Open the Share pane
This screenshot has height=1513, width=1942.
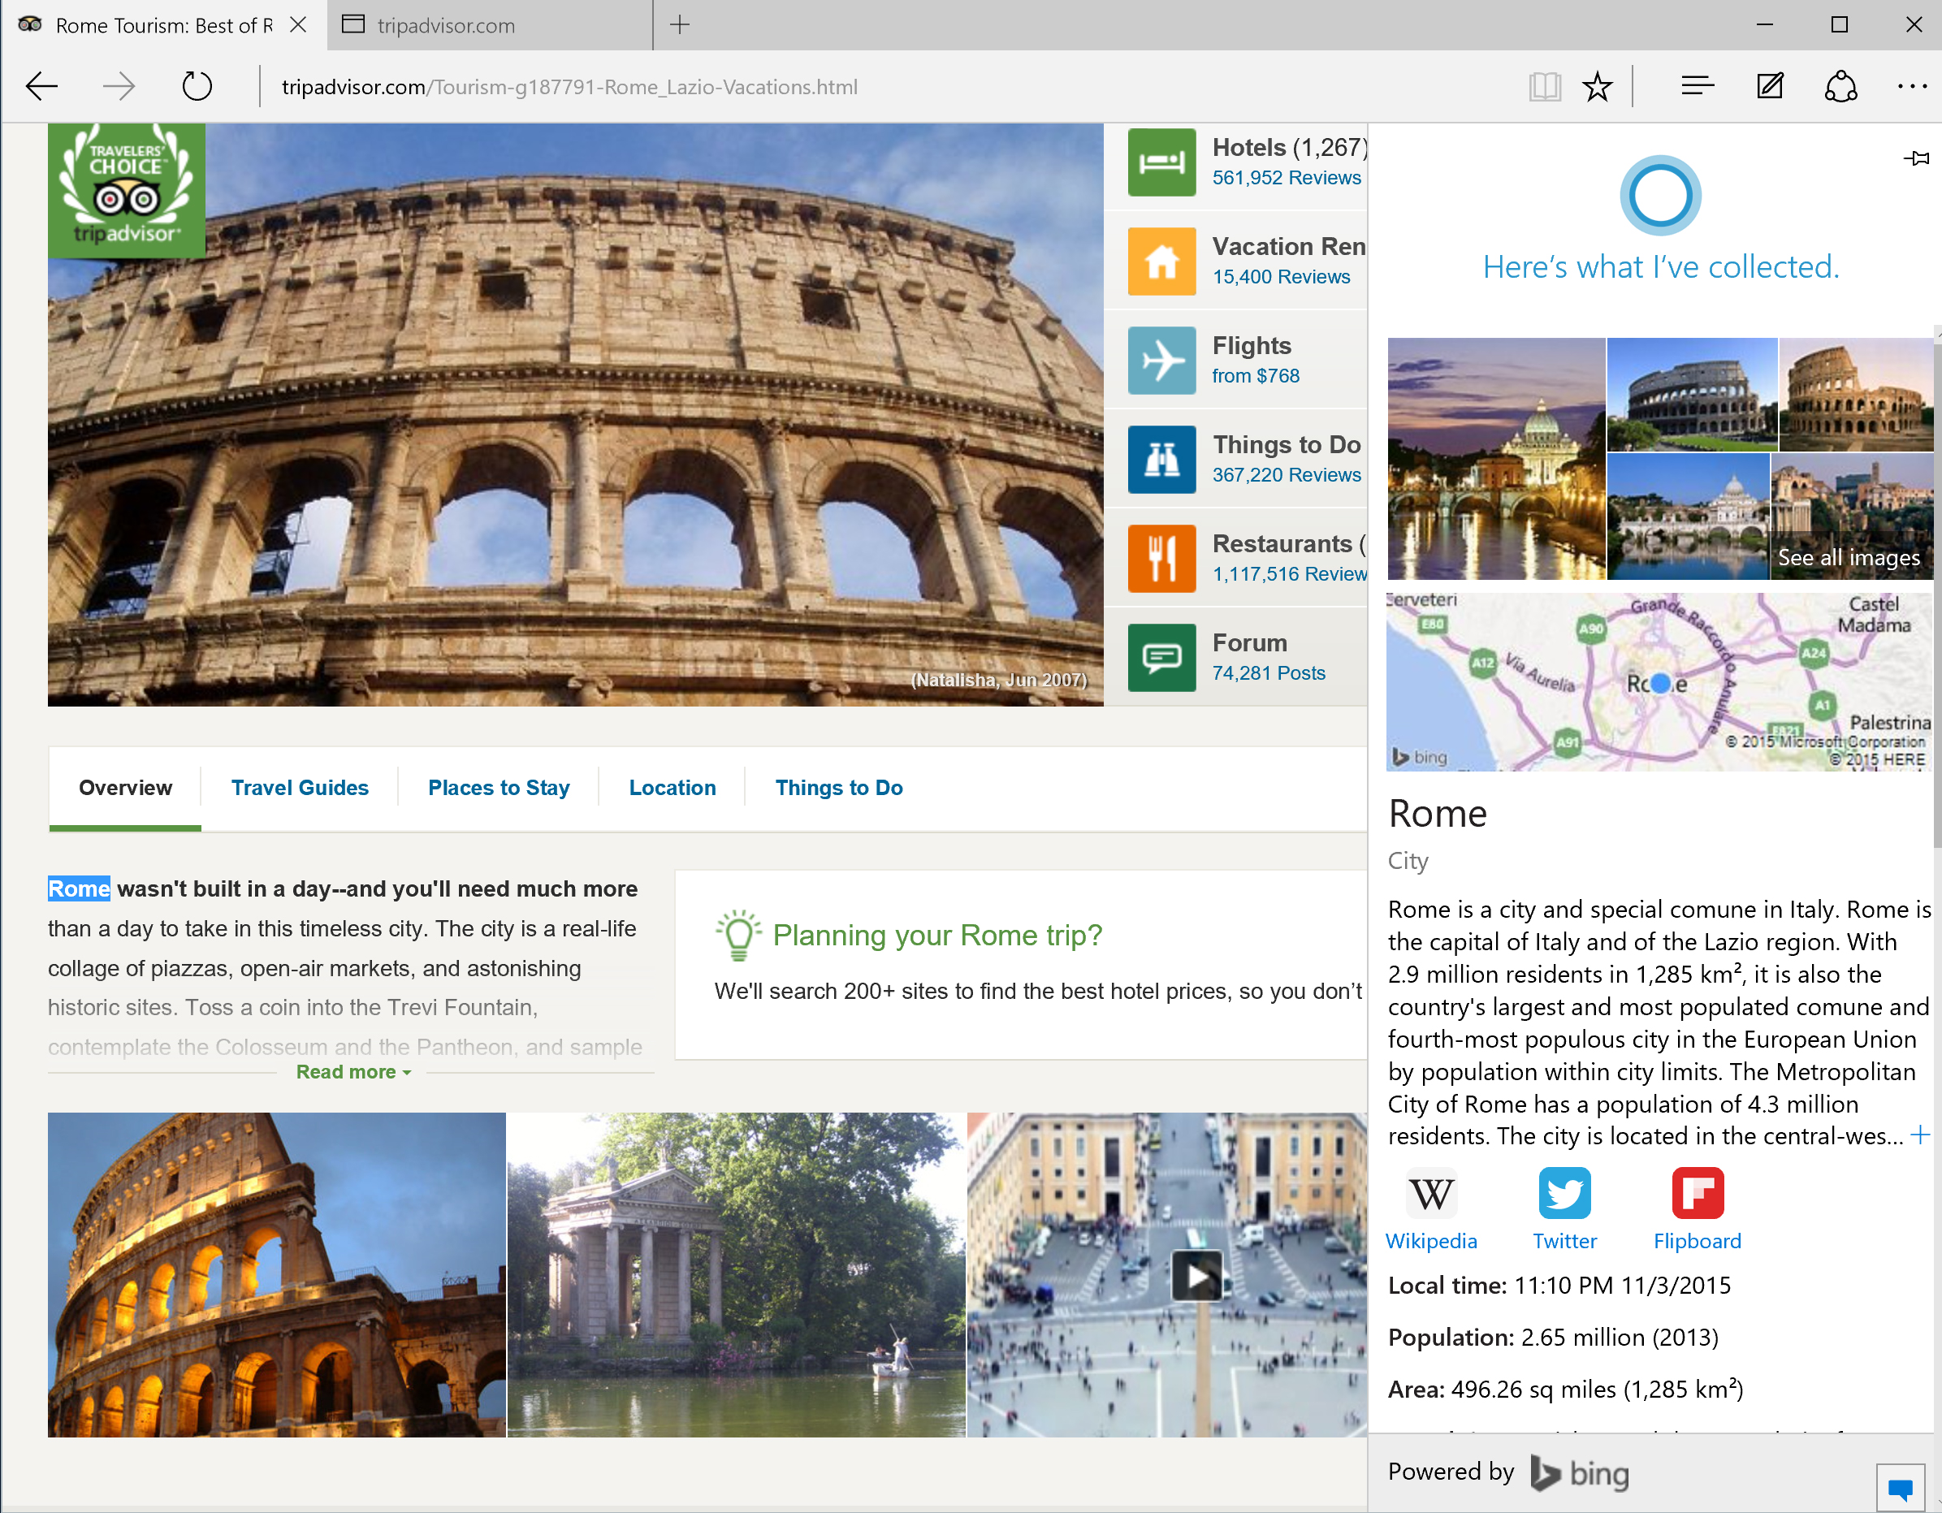click(x=1840, y=86)
